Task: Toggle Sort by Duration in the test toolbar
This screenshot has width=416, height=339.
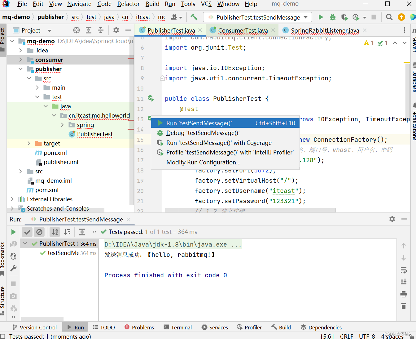Action: tap(67, 232)
